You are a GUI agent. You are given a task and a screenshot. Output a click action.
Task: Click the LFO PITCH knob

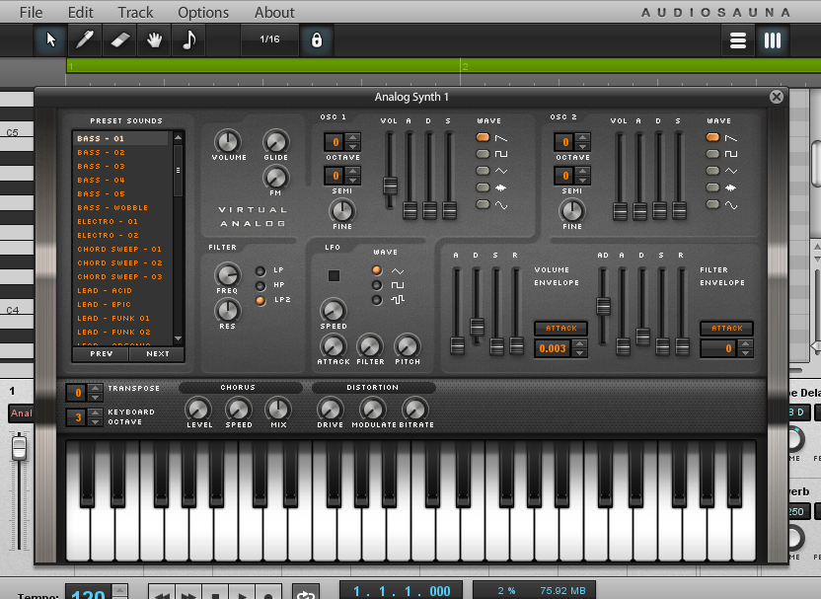[x=408, y=346]
